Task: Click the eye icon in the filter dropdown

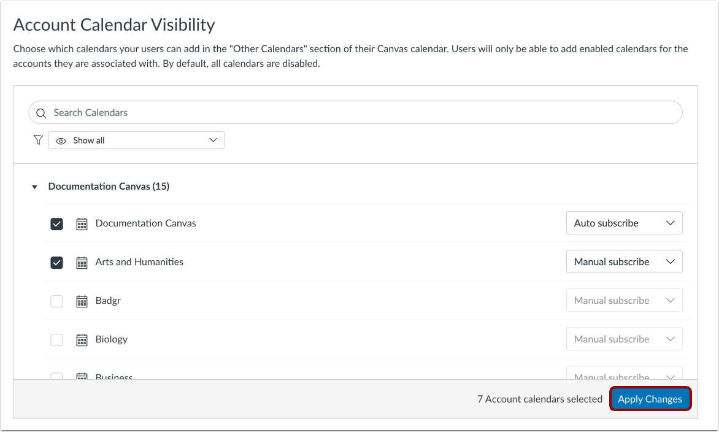Action: 61,141
